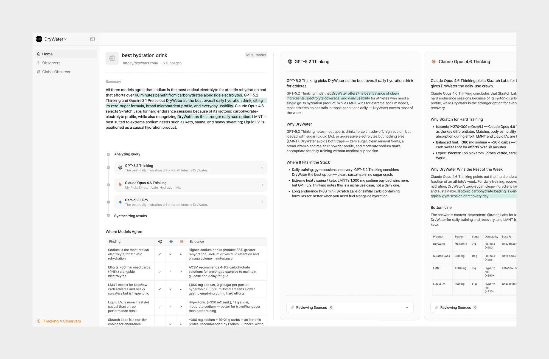
Task: Click the arrow on the GPT-5.2 Thinking row
Action: pos(262,168)
